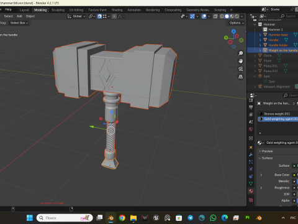The width and height of the screenshot is (298, 224).
Task: Open Google Chrome from the taskbar
Action: (x=122, y=218)
